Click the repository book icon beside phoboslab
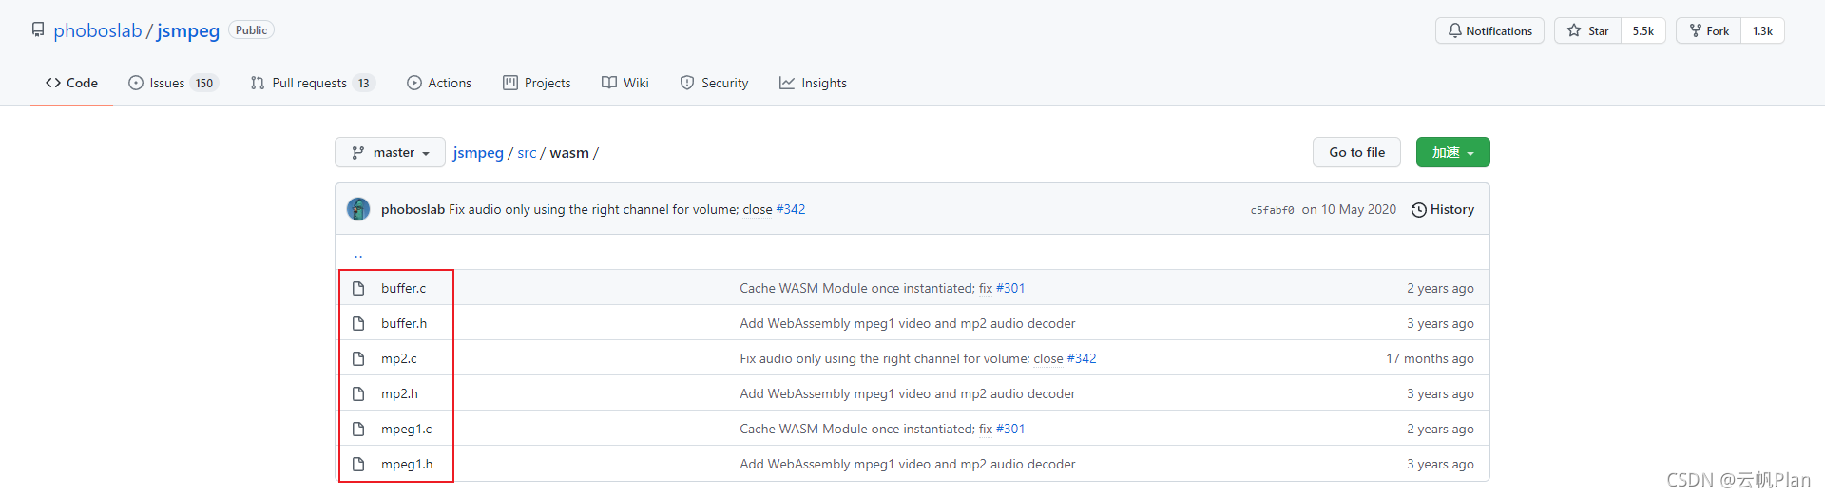1825x497 pixels. (x=38, y=30)
